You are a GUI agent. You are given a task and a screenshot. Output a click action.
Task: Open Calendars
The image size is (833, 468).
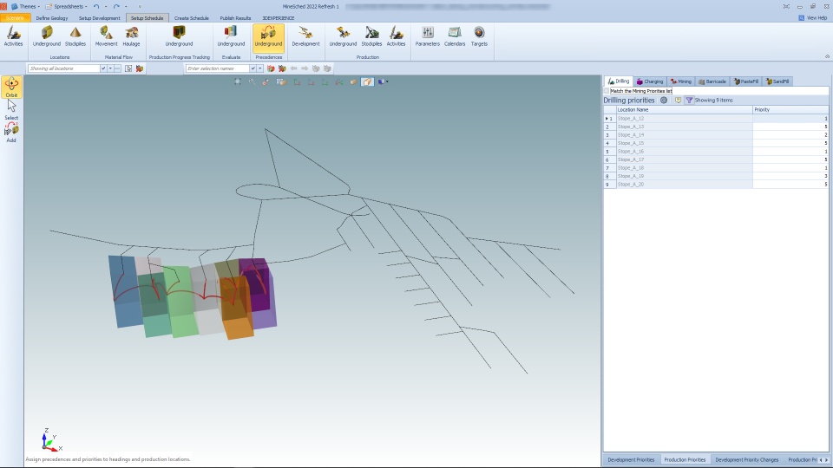click(x=455, y=36)
